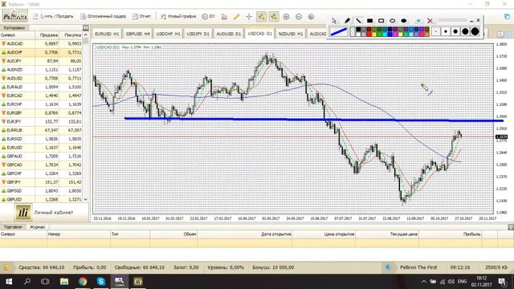
Task: Switch to AUDUSD D1 chart tab
Action: click(228, 34)
